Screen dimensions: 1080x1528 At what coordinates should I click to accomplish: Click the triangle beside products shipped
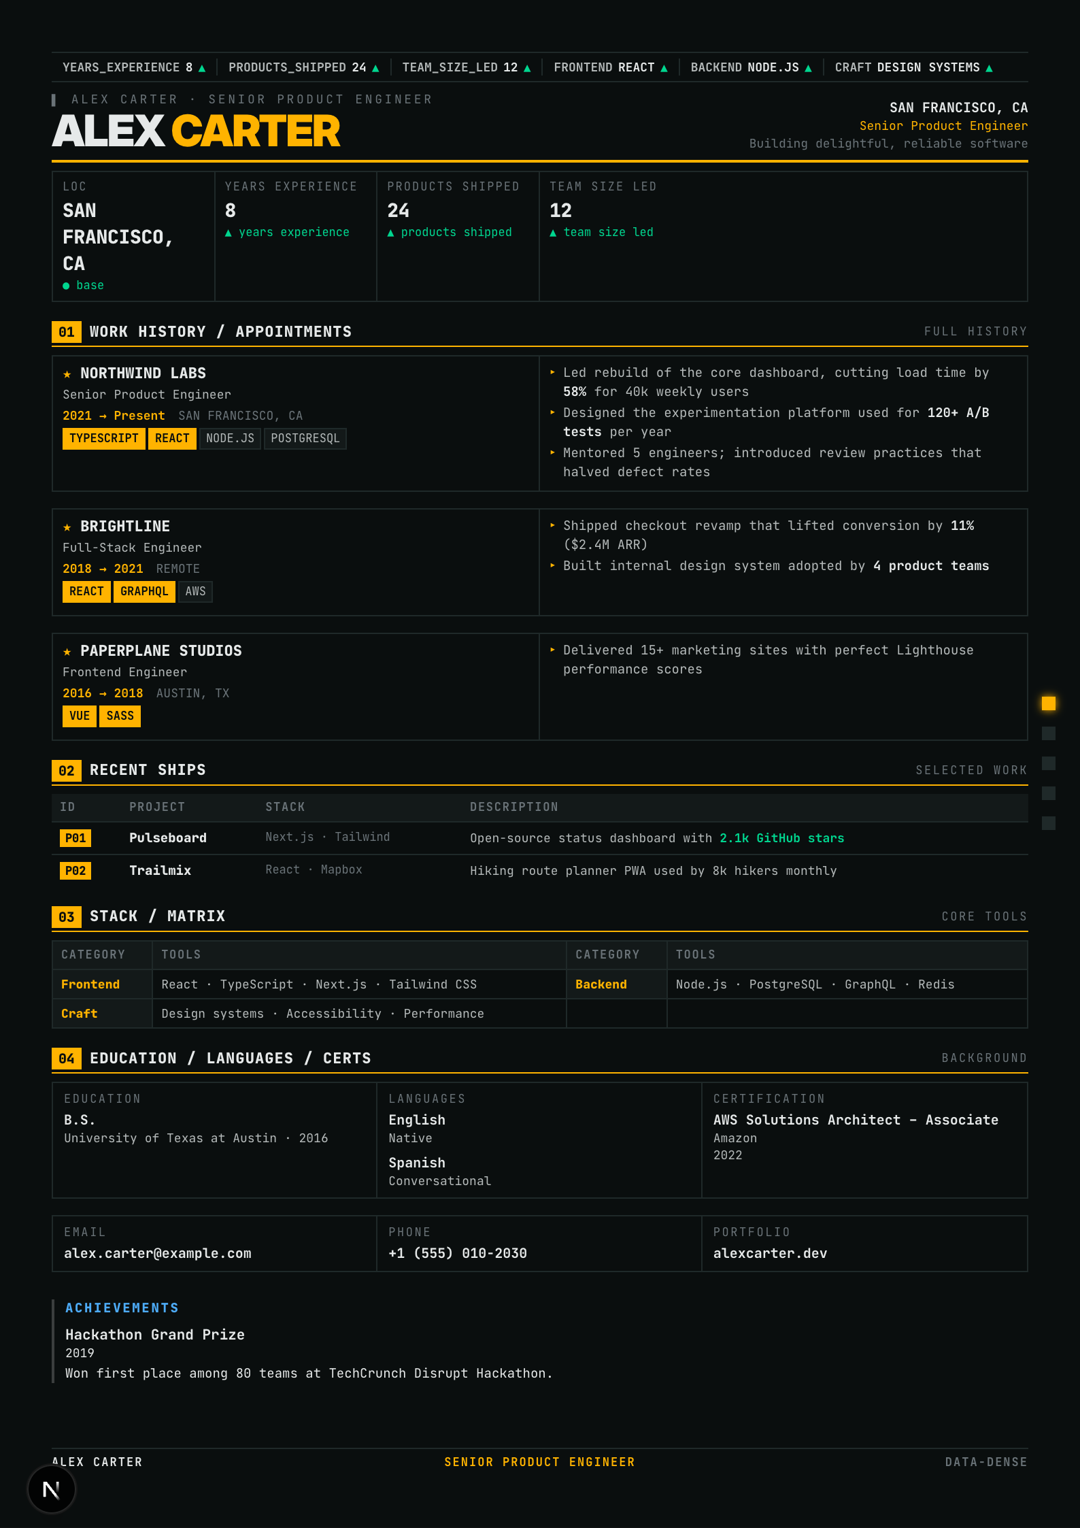(x=390, y=233)
